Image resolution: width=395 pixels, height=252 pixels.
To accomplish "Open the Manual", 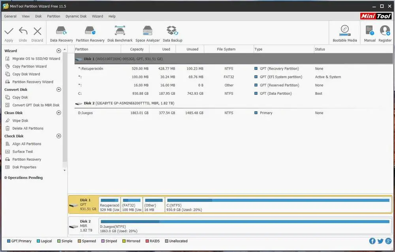I will 370,34.
